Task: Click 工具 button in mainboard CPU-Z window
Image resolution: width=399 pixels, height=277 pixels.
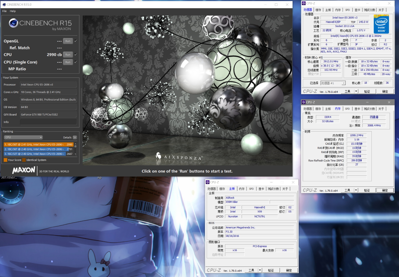Action: pyautogui.click(x=251, y=270)
